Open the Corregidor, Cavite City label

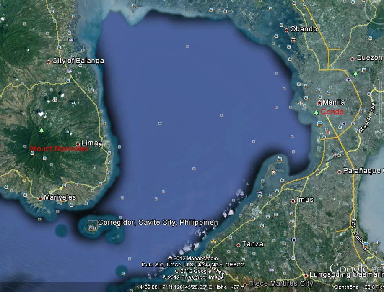[158, 223]
